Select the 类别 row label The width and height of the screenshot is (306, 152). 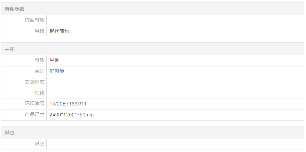point(39,71)
